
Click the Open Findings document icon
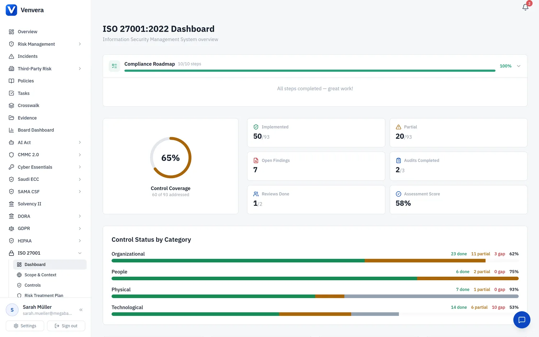tap(256, 161)
